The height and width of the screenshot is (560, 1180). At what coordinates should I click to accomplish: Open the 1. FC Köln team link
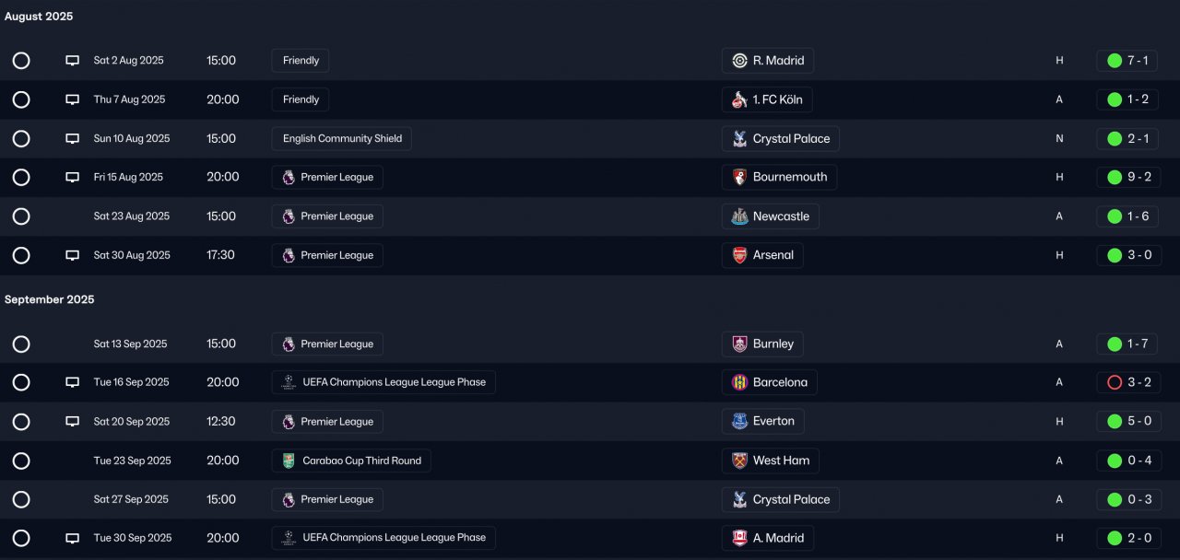point(777,99)
